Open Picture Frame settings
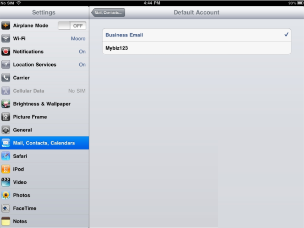The width and height of the screenshot is (304, 228). pos(30,117)
